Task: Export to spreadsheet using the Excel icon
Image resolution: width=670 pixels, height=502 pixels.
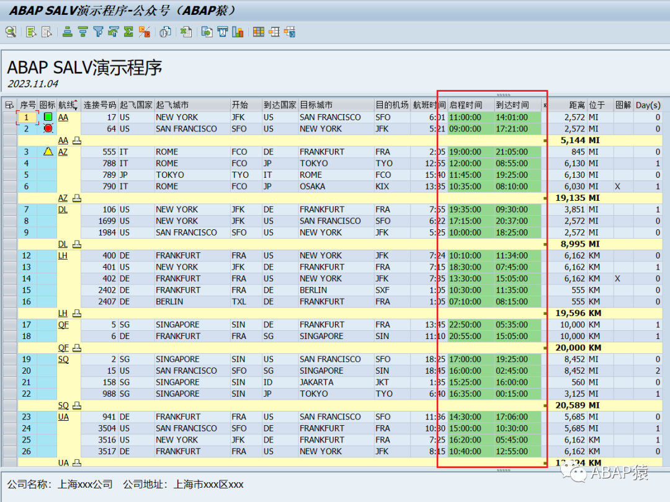Action: [186, 32]
